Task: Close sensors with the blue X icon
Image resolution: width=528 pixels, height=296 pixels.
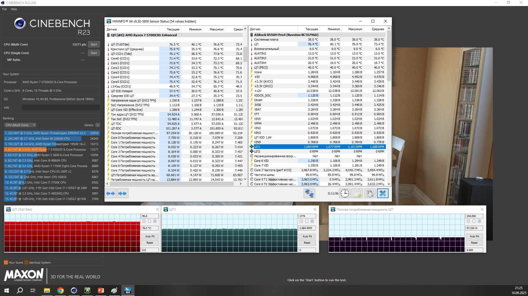Action: point(383,193)
